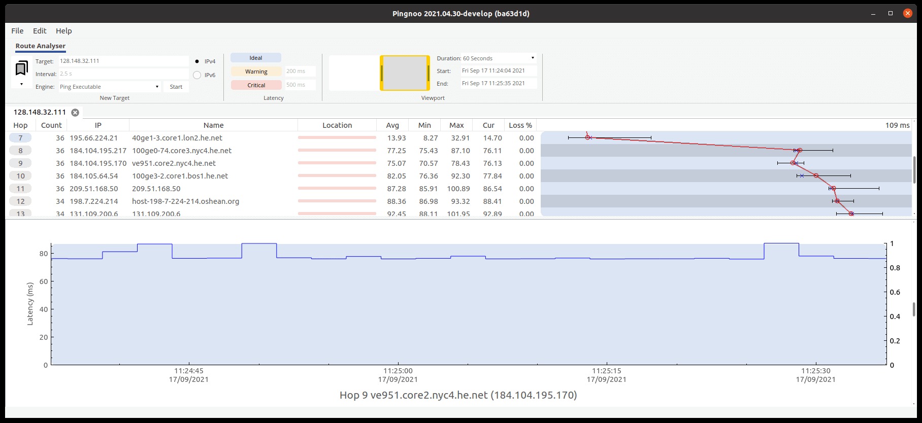Viewport: 922px width, 423px height.
Task: Open the Edit menu
Action: tap(40, 31)
